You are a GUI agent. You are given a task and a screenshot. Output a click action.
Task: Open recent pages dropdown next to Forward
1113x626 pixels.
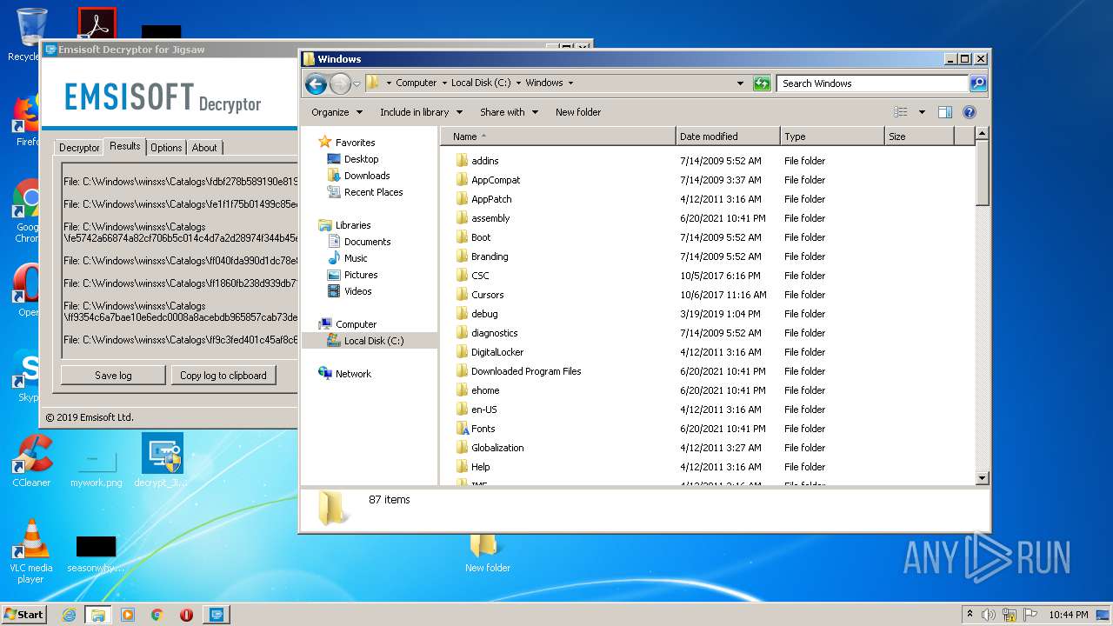(x=357, y=84)
